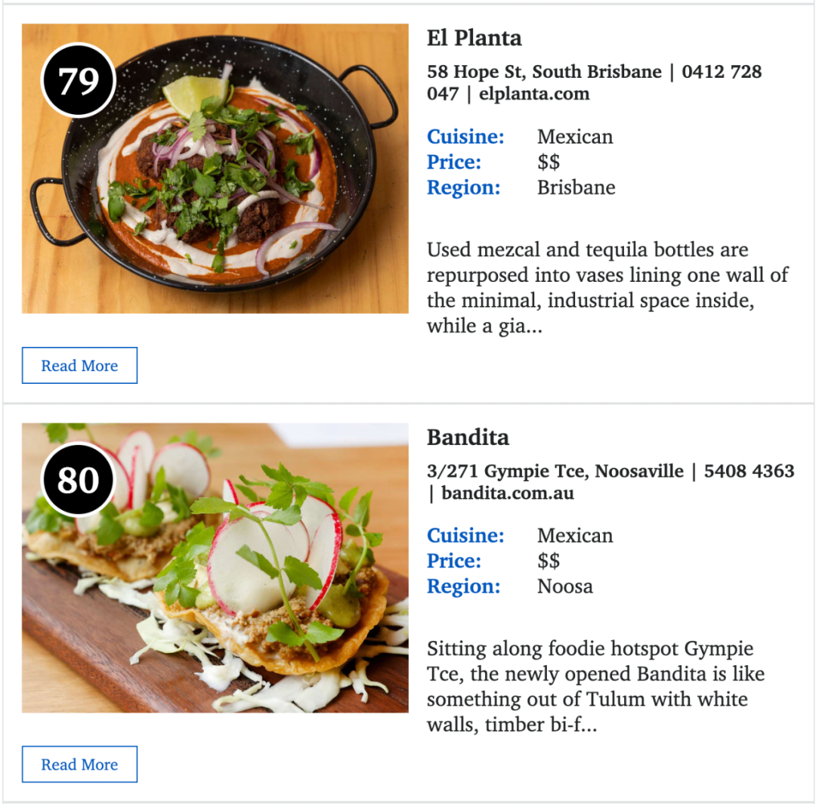Click the elplanta.com website link
816x804 pixels.
click(534, 94)
